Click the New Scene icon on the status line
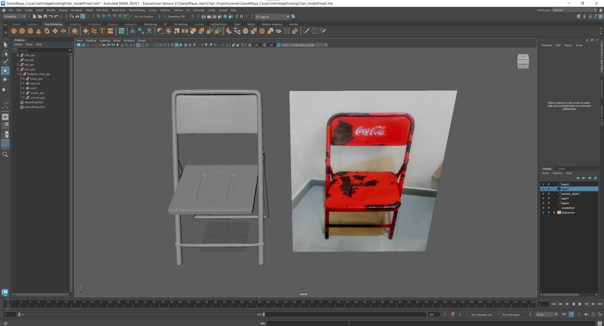This screenshot has width=604, height=326. (34, 16)
